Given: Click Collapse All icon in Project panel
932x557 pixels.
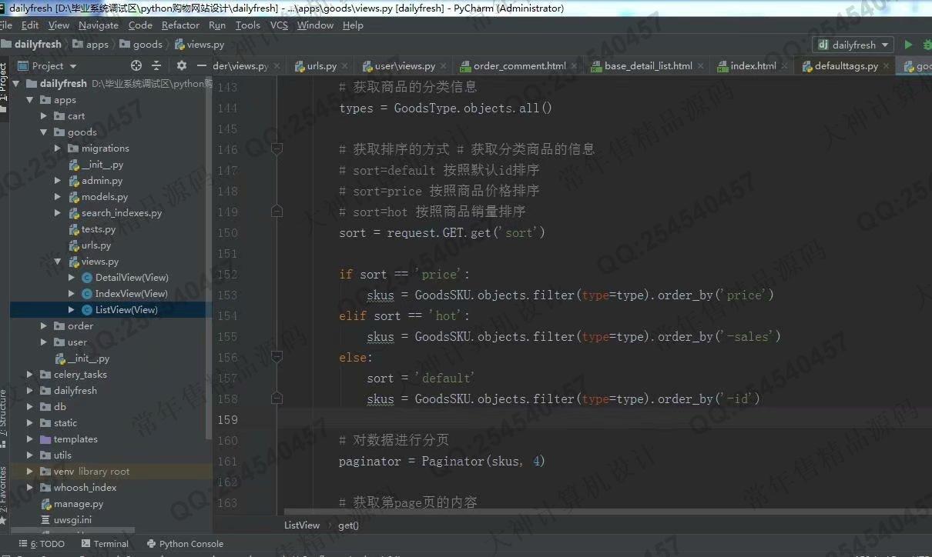Looking at the screenshot, I should coord(156,65).
